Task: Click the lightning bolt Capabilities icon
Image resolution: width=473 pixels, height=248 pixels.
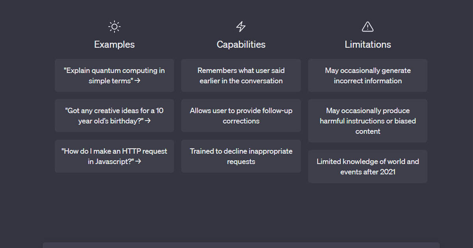Action: click(241, 27)
